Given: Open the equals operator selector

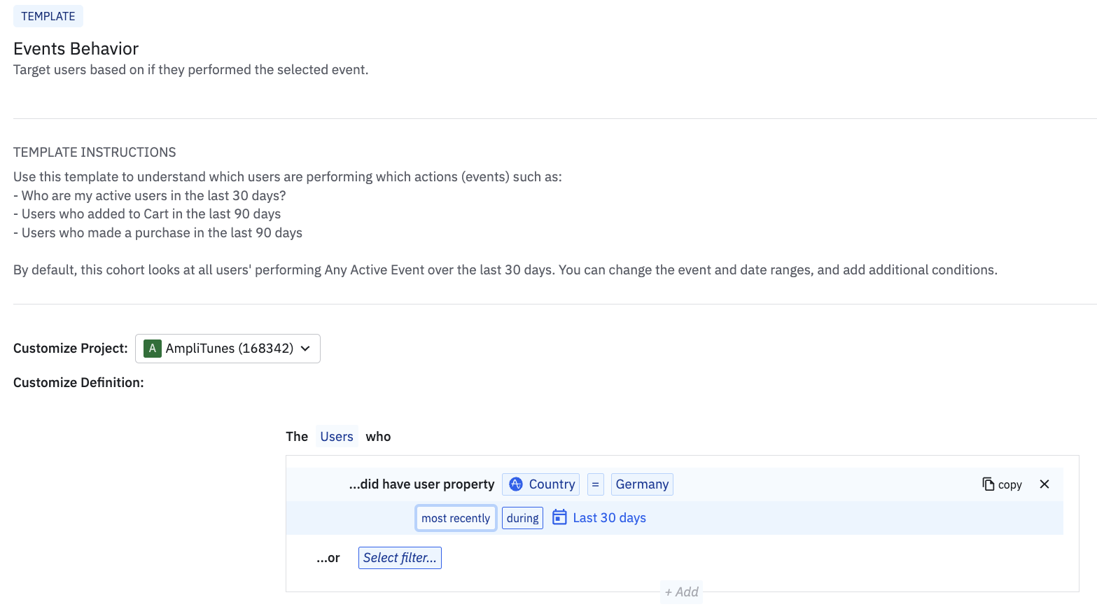Looking at the screenshot, I should tap(595, 484).
